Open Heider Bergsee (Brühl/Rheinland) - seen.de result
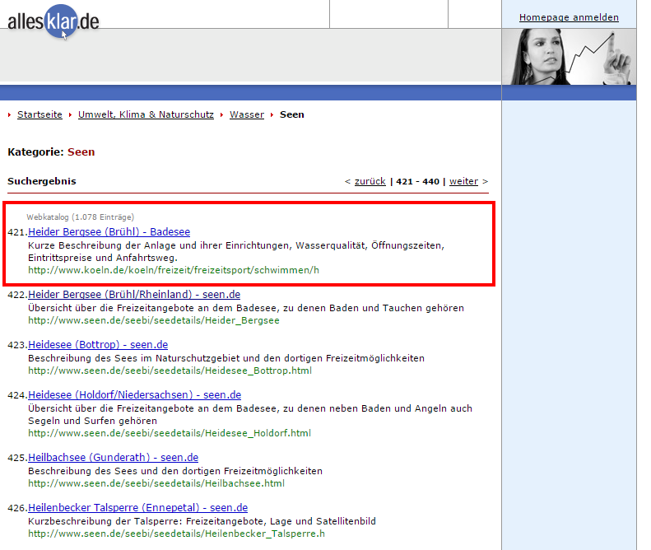Viewport: 651px width, 550px height. click(x=134, y=295)
